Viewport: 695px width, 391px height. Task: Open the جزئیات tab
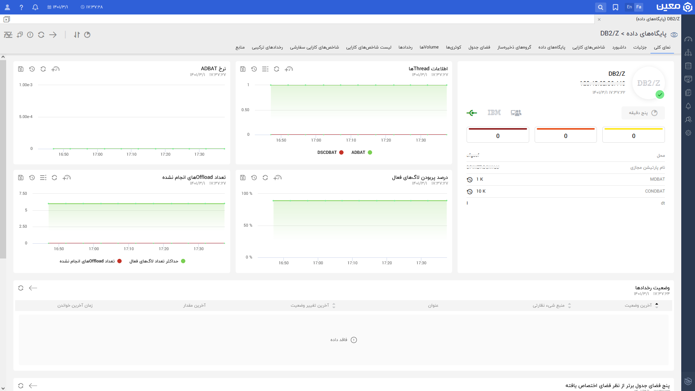pos(640,47)
